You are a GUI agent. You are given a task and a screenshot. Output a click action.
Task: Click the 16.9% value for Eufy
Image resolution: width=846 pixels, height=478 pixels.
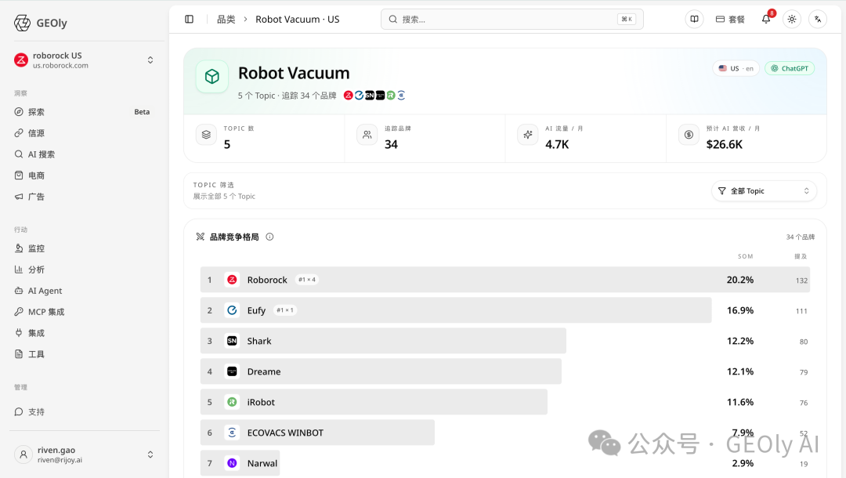click(x=739, y=310)
